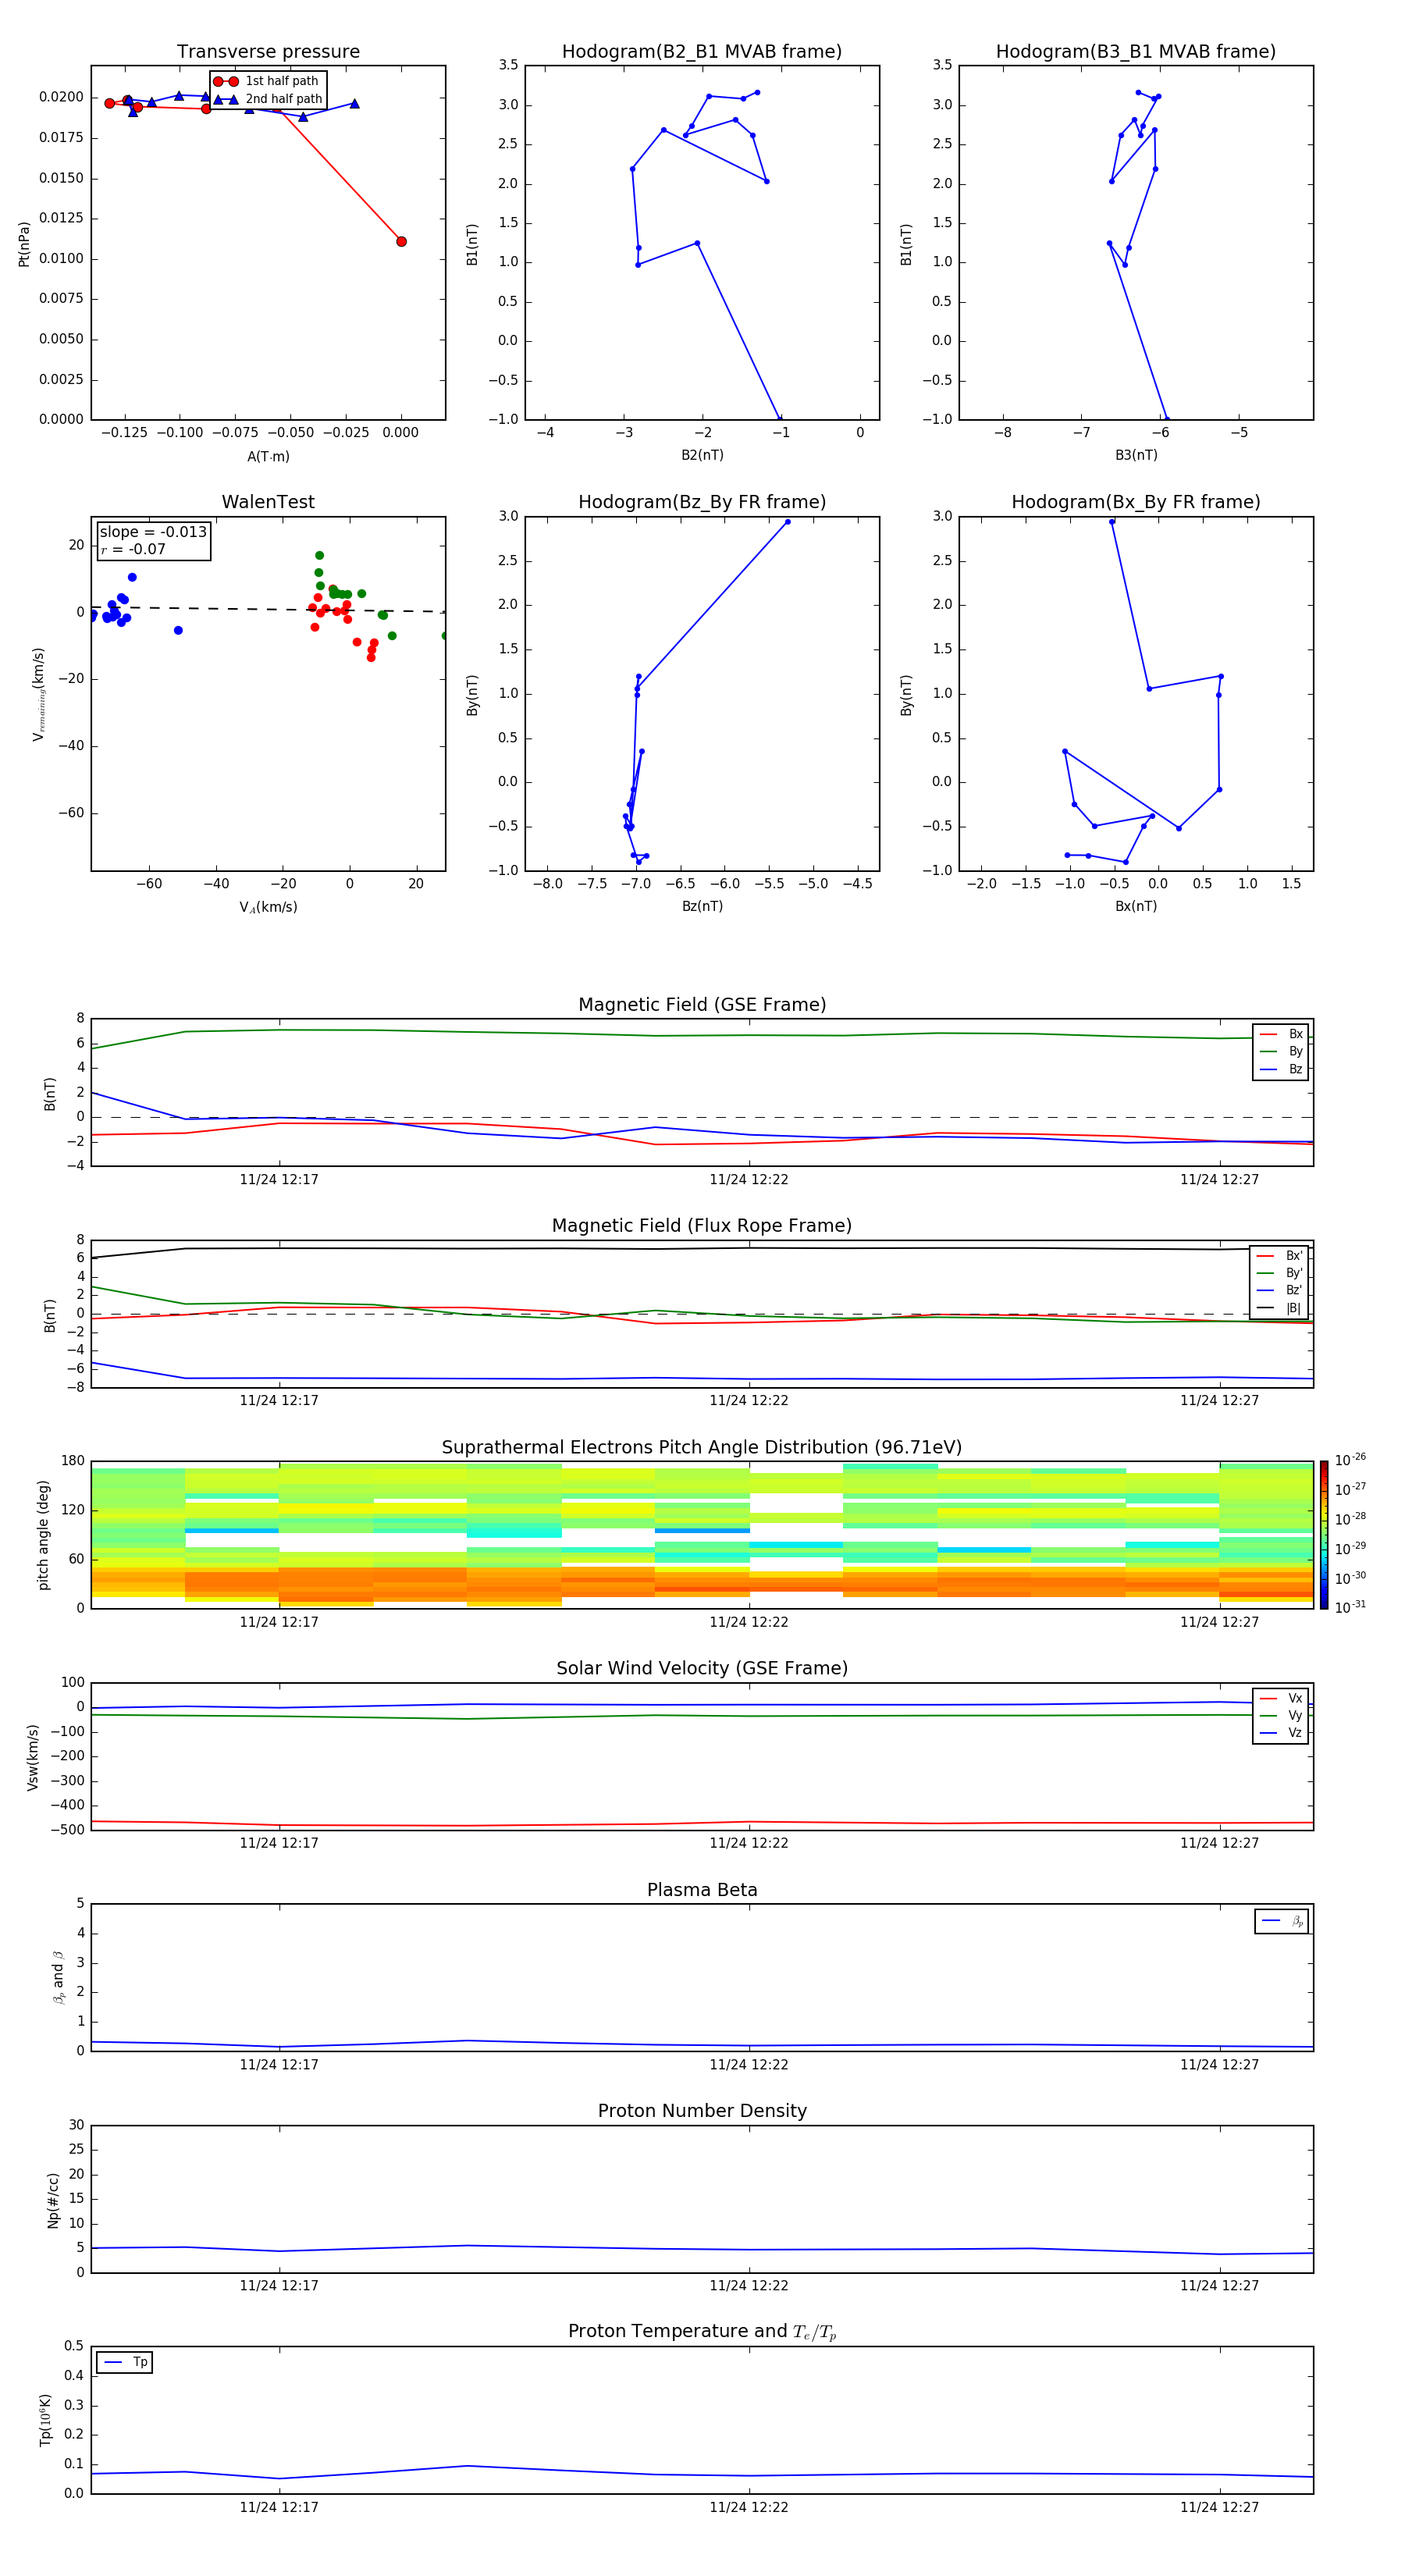Click the "r = -0.07" annotation
1405x2576 pixels.
[133, 549]
